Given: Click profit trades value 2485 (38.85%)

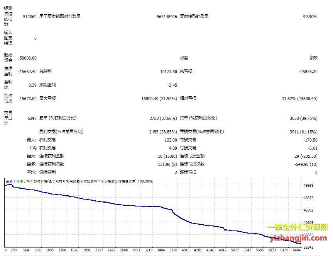Looking at the screenshot, I should coord(163,132).
